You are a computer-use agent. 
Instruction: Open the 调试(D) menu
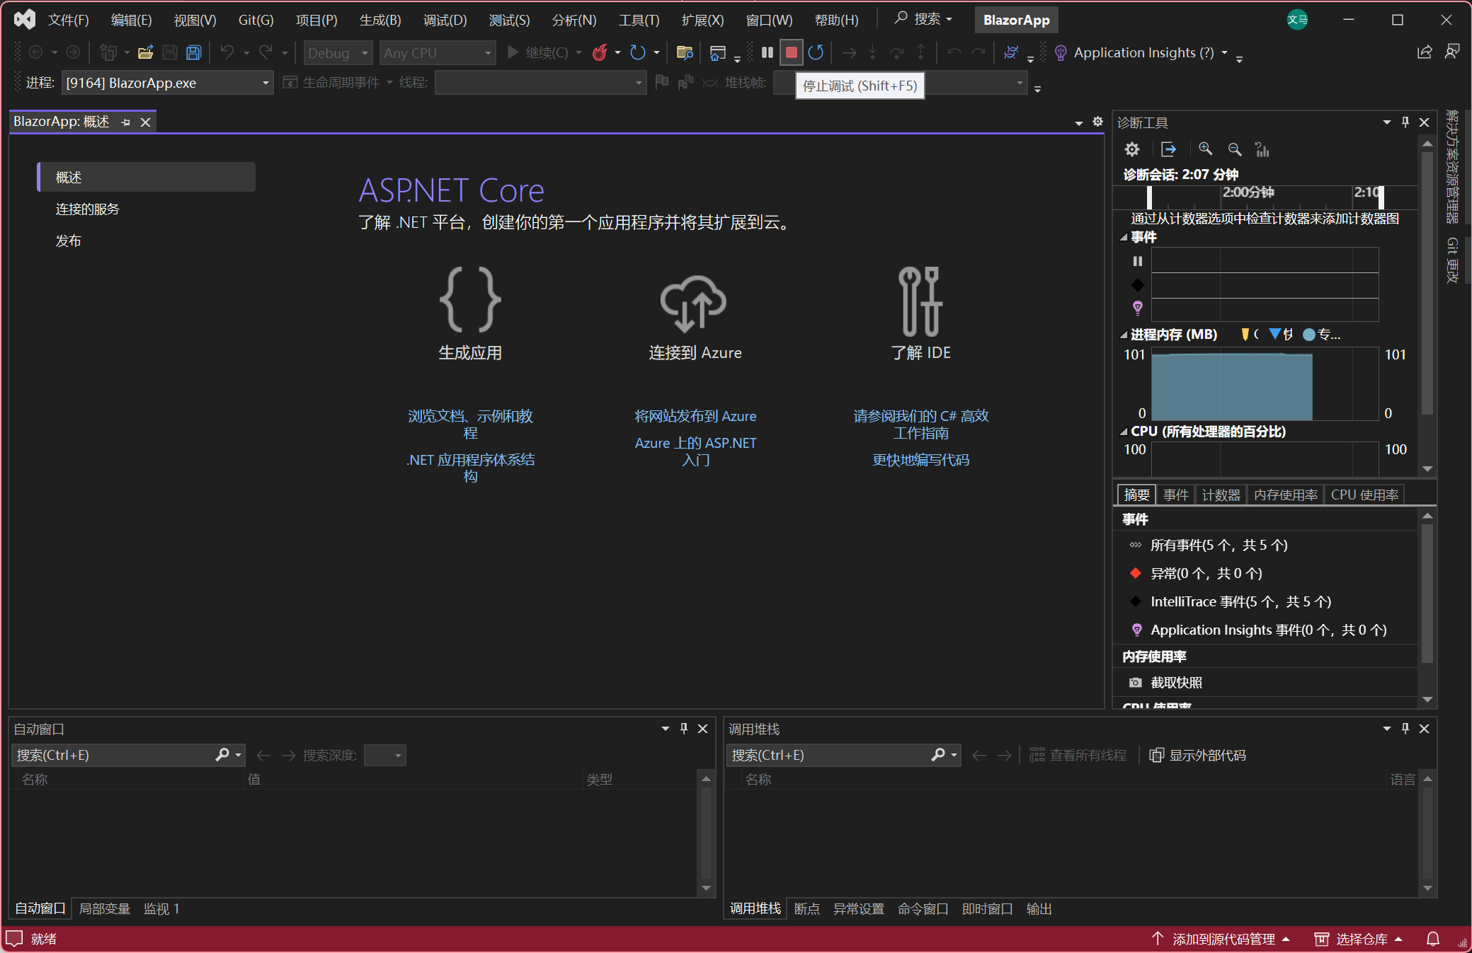(445, 20)
